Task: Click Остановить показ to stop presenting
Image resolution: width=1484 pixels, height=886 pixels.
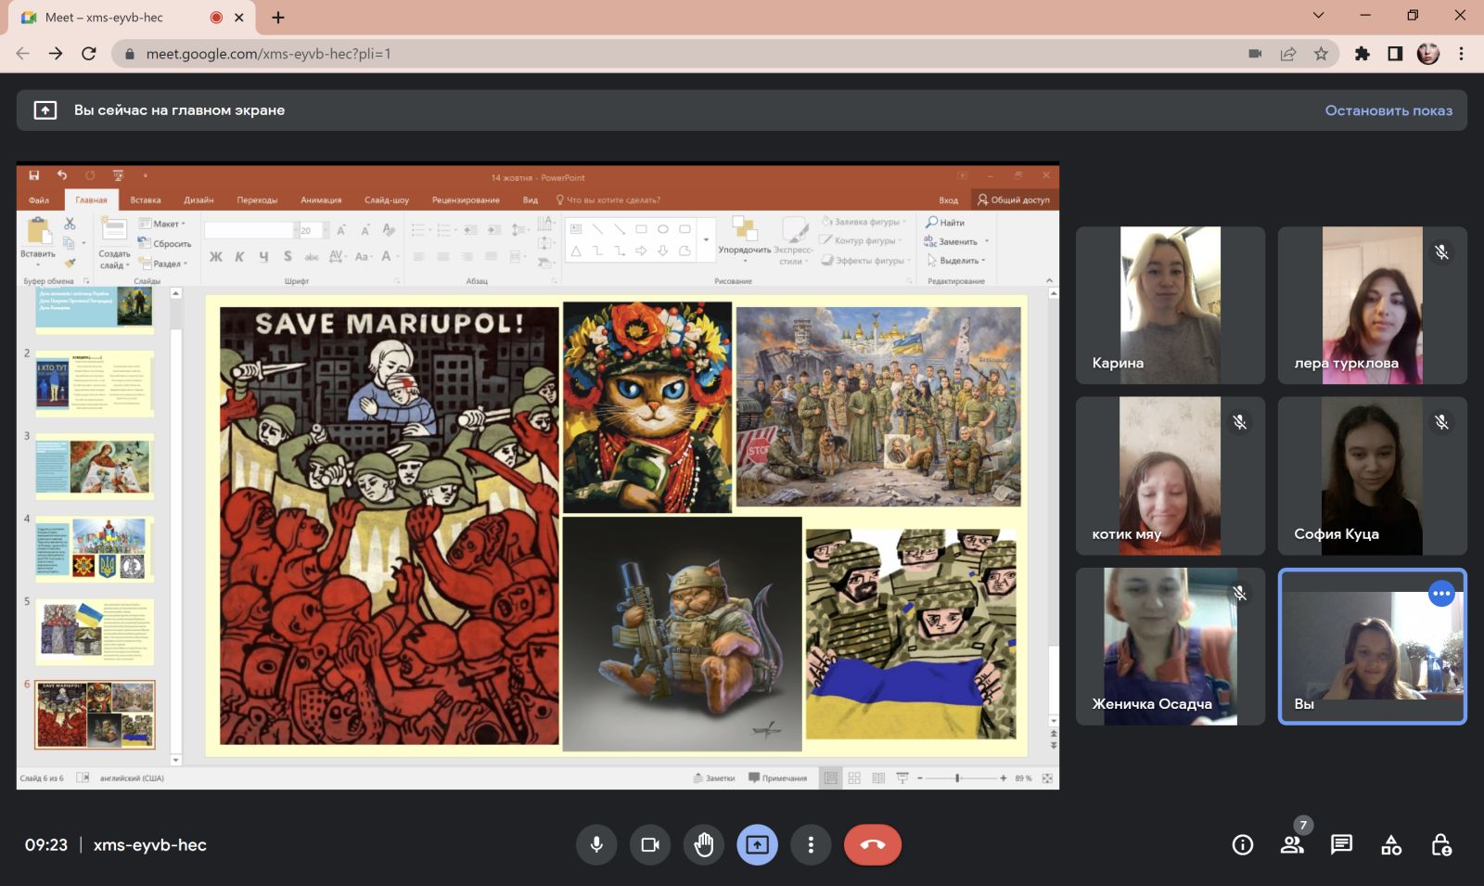Action: tap(1388, 110)
